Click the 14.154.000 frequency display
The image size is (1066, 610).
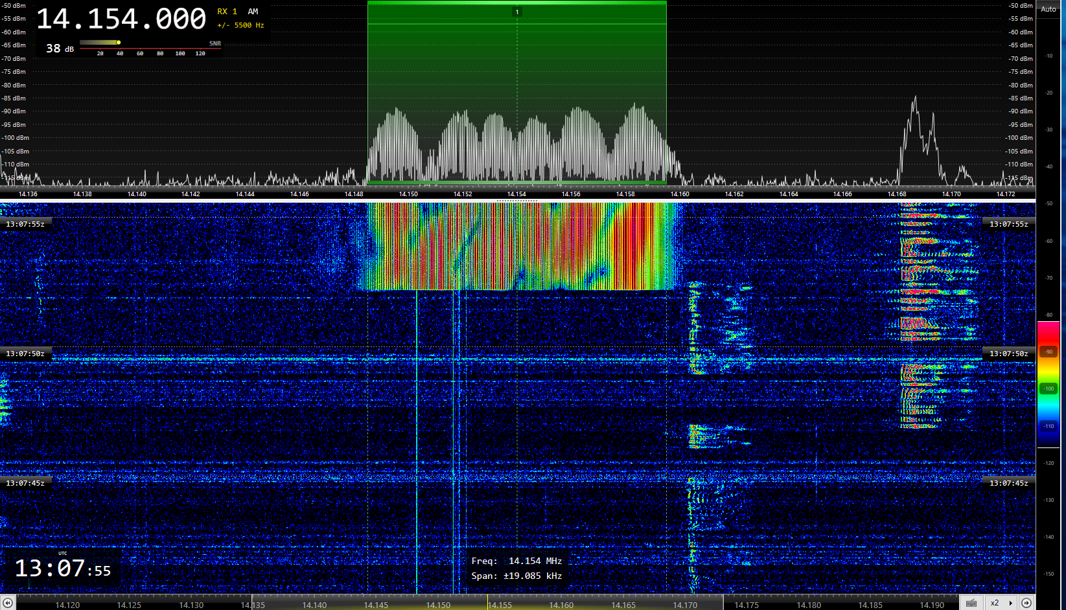(121, 19)
